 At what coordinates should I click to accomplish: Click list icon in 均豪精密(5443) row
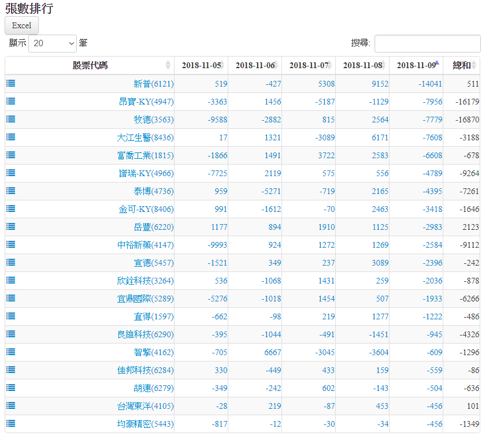pos(11,423)
